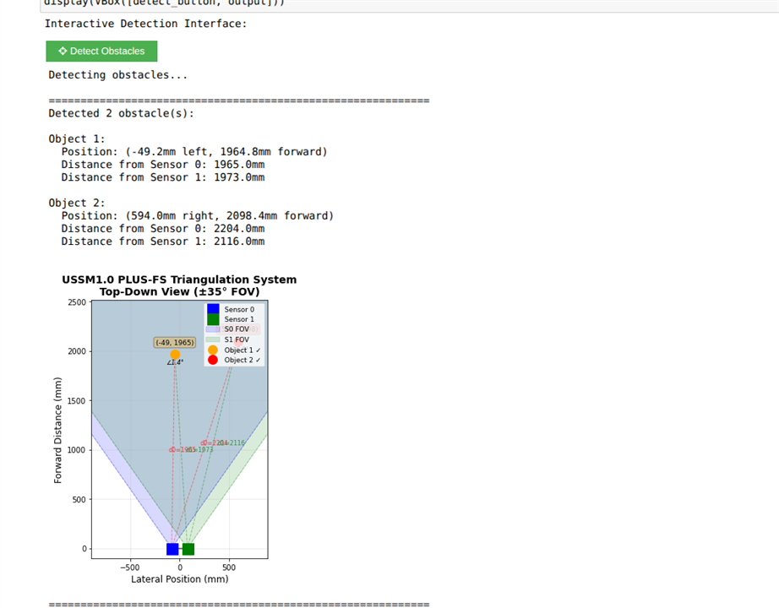Click the 'Distance from Sensor 0: 2204.0mm' line
This screenshot has width=779, height=608.
point(163,229)
